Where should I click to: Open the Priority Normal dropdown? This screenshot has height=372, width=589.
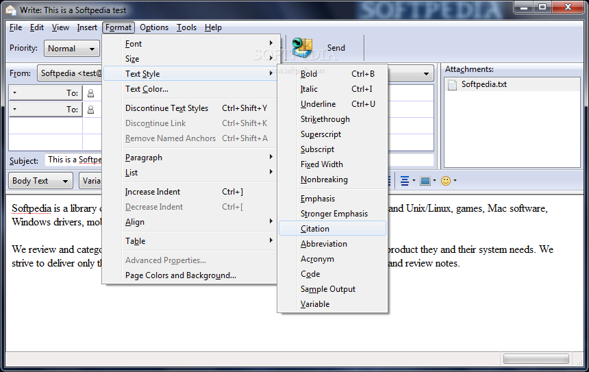click(x=71, y=49)
